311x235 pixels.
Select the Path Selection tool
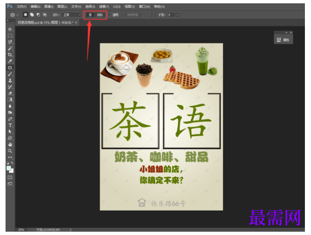10,132
